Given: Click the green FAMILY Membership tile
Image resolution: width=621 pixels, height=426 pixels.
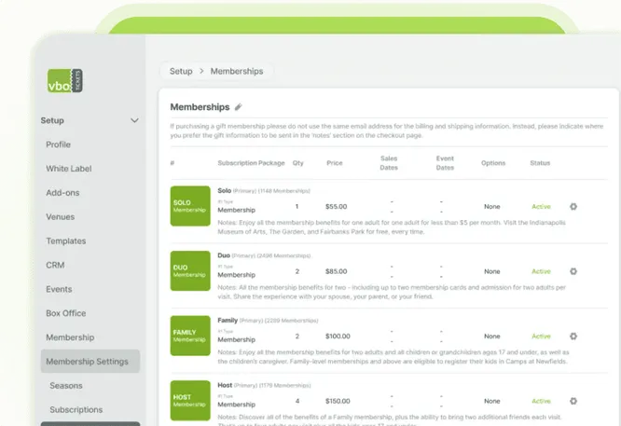Looking at the screenshot, I should point(190,336).
